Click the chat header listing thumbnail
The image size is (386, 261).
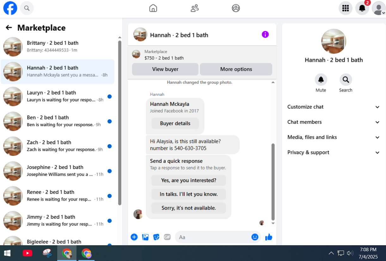(140, 34)
